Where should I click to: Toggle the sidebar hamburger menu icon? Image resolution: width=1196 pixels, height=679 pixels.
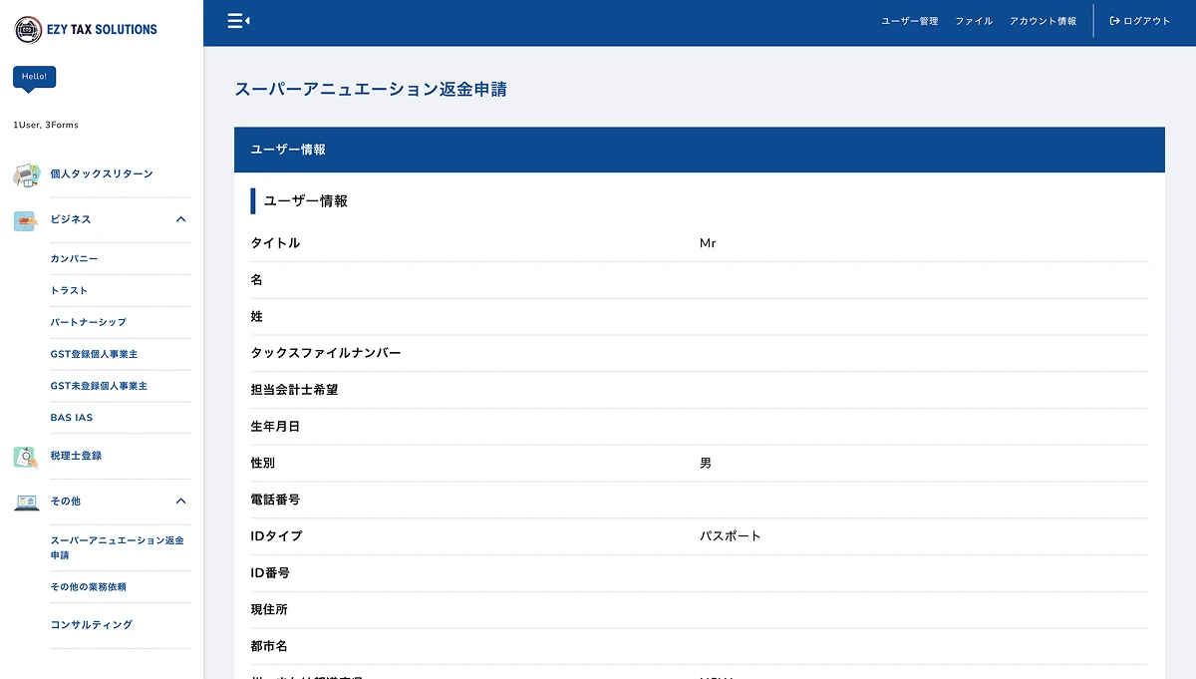(x=237, y=20)
